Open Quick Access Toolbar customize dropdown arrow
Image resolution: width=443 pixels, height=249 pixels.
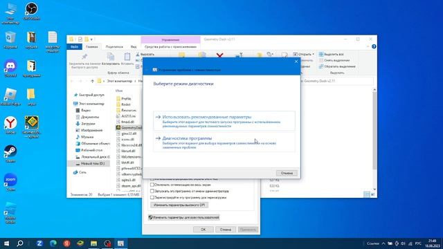(x=91, y=39)
